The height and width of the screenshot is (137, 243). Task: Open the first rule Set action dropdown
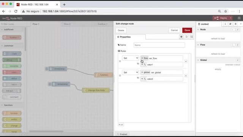click(x=130, y=58)
